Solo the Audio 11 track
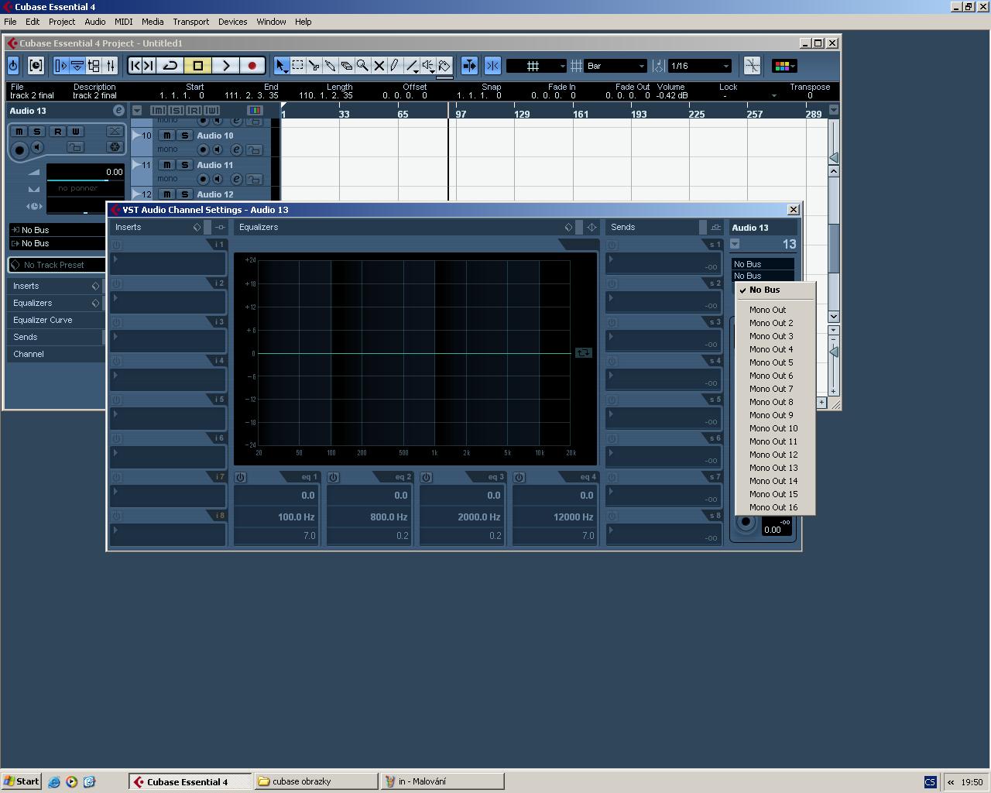 click(184, 165)
